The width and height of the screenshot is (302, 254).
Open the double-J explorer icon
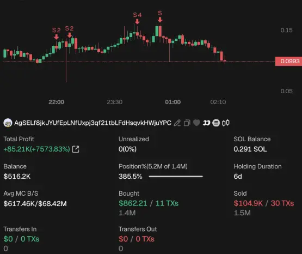click(x=206, y=123)
